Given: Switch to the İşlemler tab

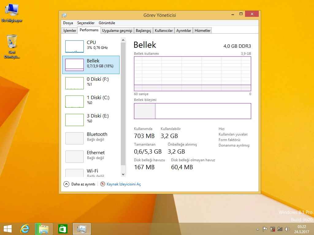Looking at the screenshot, I should coord(70,31).
